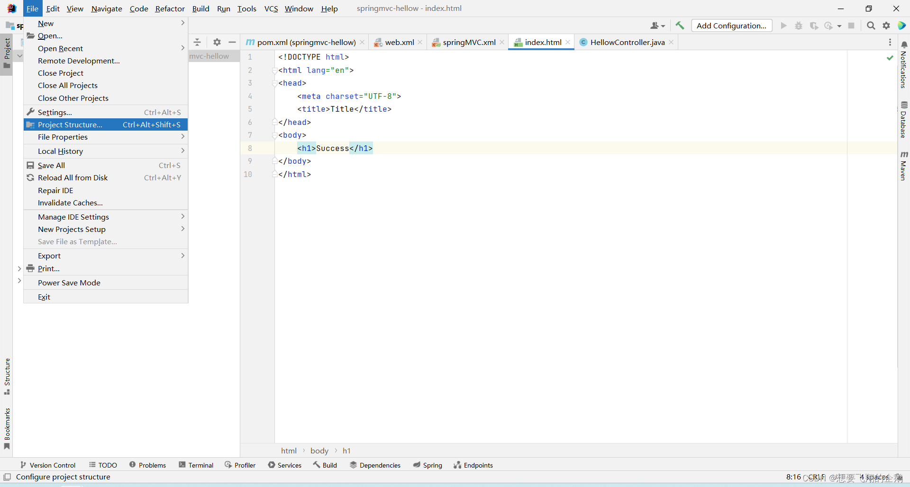Click the green inspection checkmark icon
910x487 pixels.
click(x=890, y=58)
